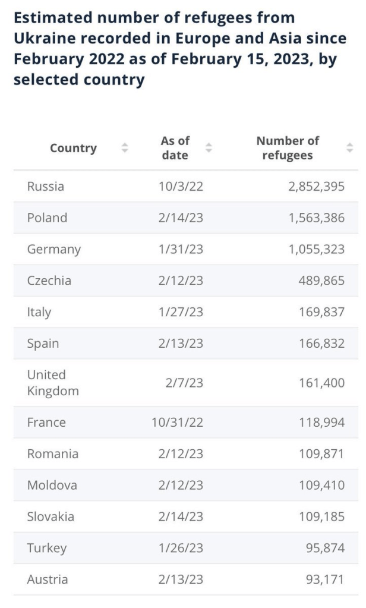The image size is (366, 608).
Task: Select Slovakia's date cell 2/14/23
Action: coord(181,516)
